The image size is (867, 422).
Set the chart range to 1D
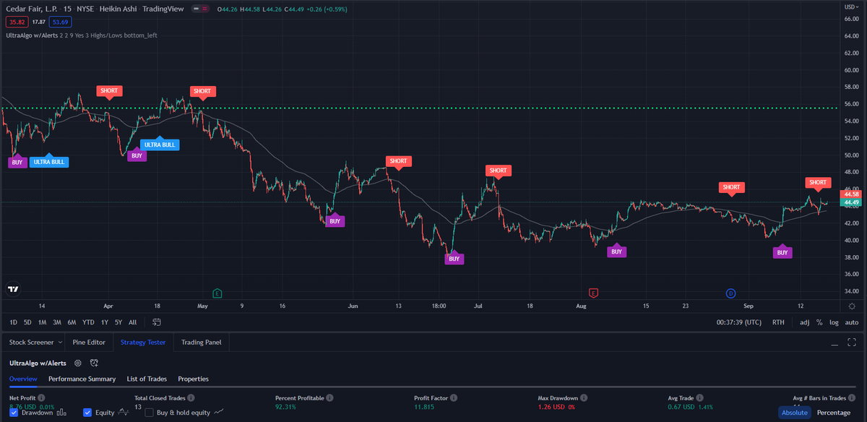point(14,322)
